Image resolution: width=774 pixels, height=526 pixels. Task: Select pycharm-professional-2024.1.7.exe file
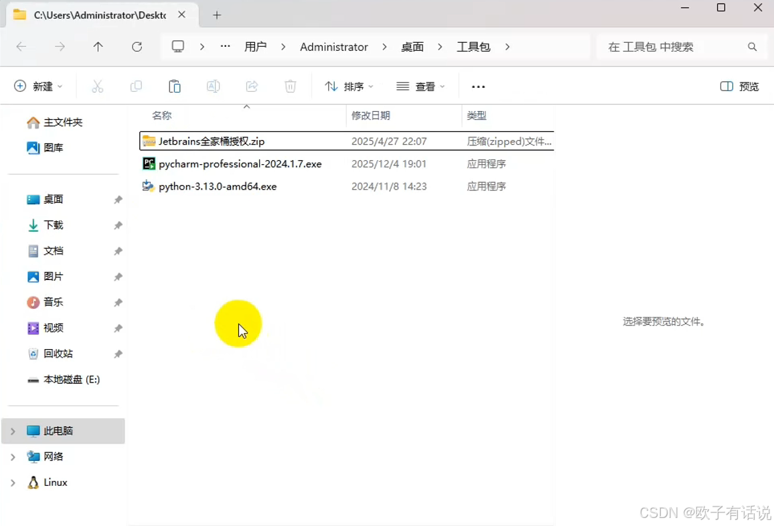[x=347, y=164]
